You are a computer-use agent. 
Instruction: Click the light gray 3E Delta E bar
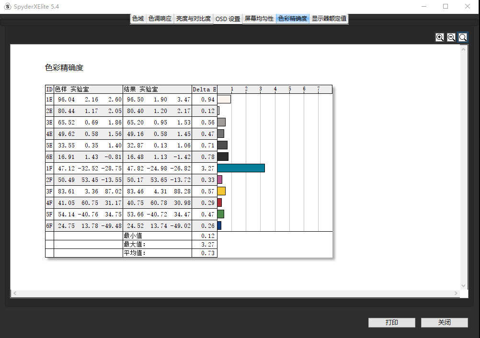click(x=221, y=122)
